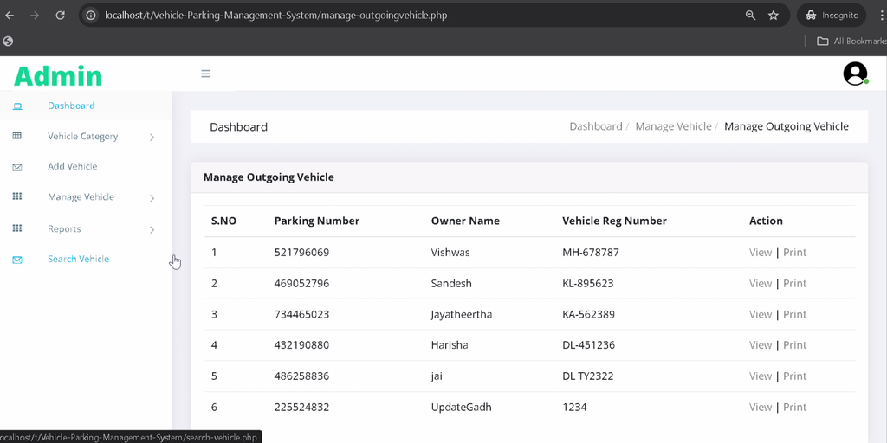Click the address bar URL
The image size is (887, 443).
pyautogui.click(x=276, y=16)
